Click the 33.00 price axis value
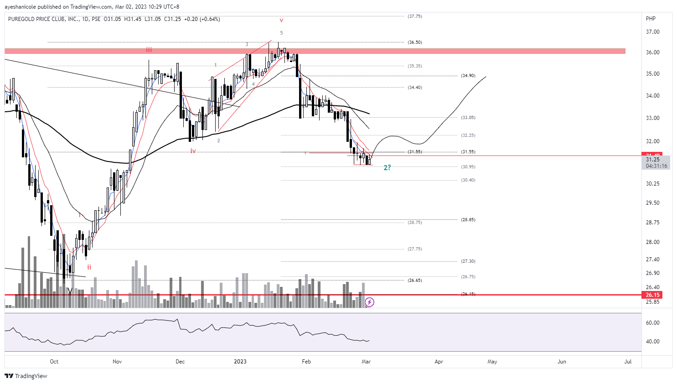The image size is (677, 384). 653,118
